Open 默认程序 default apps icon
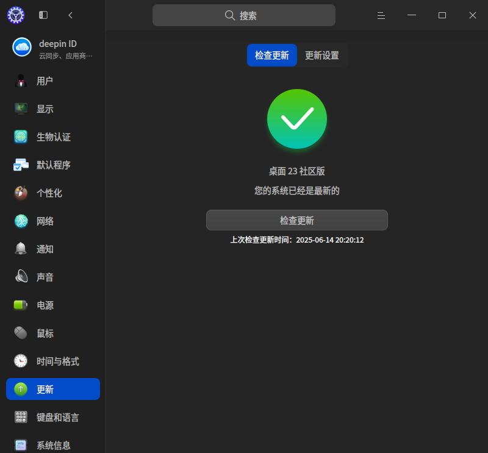The image size is (488, 453). click(x=21, y=165)
